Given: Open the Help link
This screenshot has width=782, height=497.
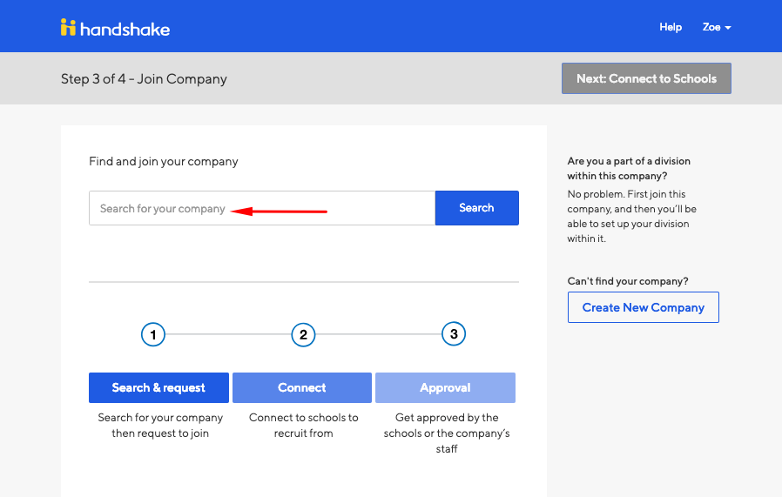Looking at the screenshot, I should [x=671, y=27].
